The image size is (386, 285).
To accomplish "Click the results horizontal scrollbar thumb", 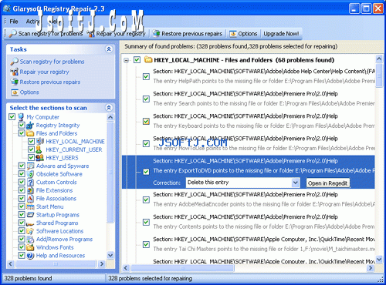I will 183,268.
